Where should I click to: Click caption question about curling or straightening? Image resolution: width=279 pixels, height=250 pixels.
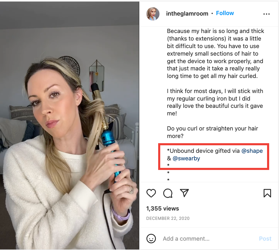[212, 132]
